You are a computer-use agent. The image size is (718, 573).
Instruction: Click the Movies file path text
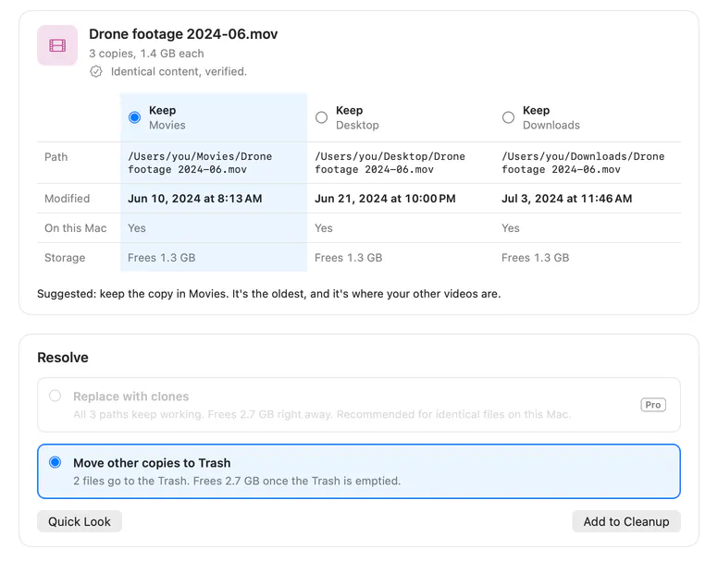coord(200,163)
